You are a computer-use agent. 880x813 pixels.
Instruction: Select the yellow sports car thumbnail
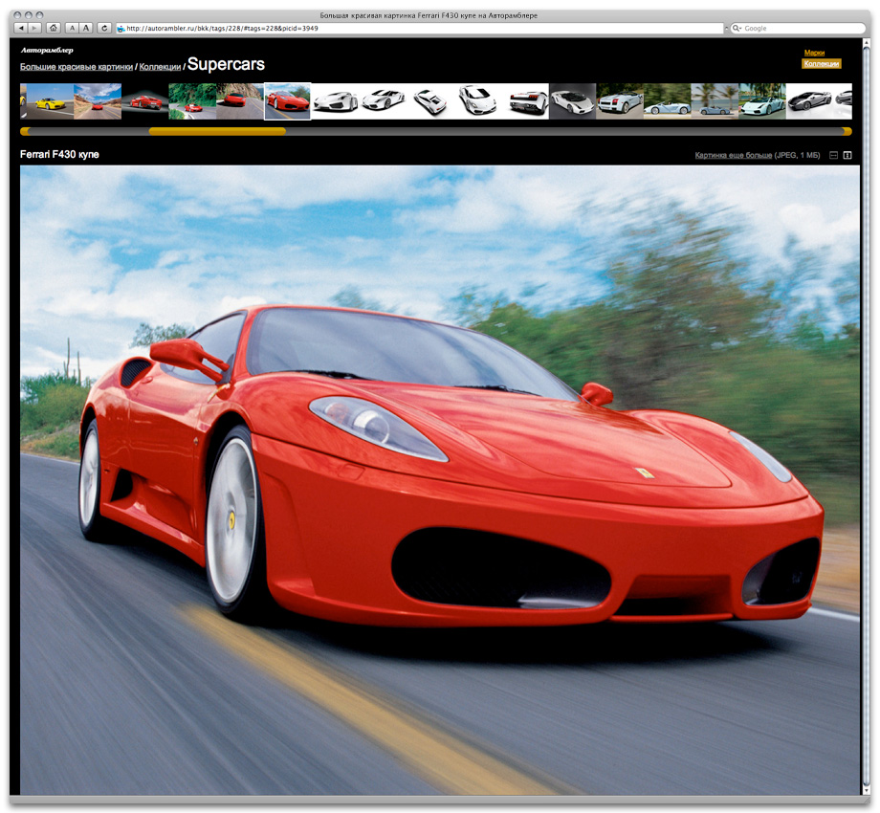pos(50,101)
